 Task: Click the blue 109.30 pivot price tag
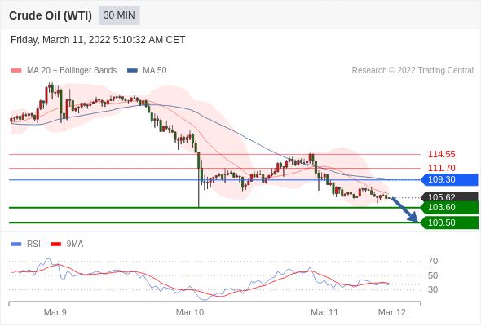(450, 180)
